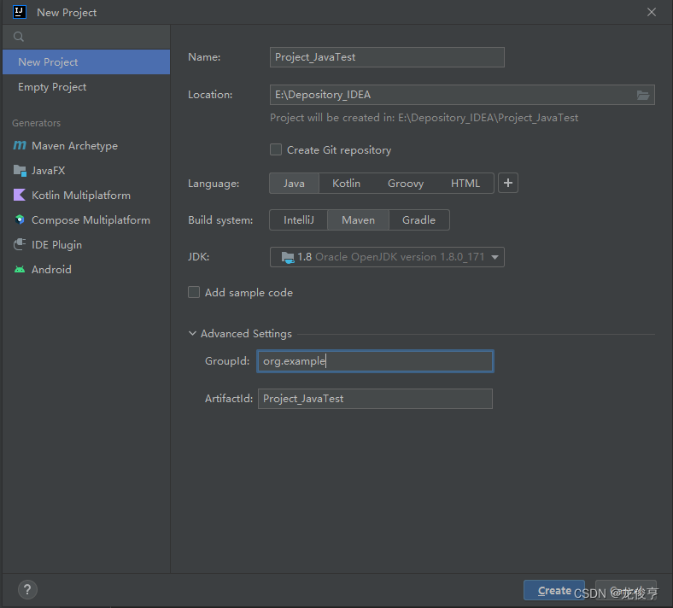The width and height of the screenshot is (673, 608).
Task: Tick the Add sample code checkbox
Action: pos(194,292)
